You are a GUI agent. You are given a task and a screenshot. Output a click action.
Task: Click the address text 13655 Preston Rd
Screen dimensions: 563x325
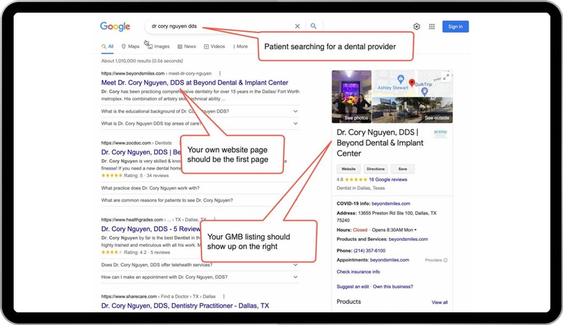(x=387, y=216)
